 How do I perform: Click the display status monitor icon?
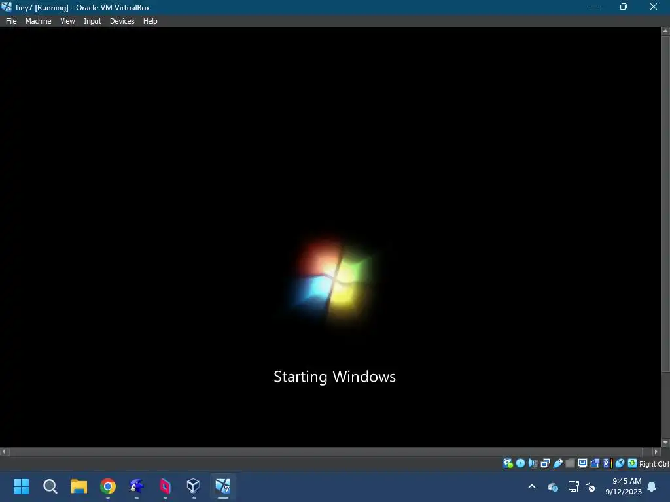pyautogui.click(x=582, y=463)
